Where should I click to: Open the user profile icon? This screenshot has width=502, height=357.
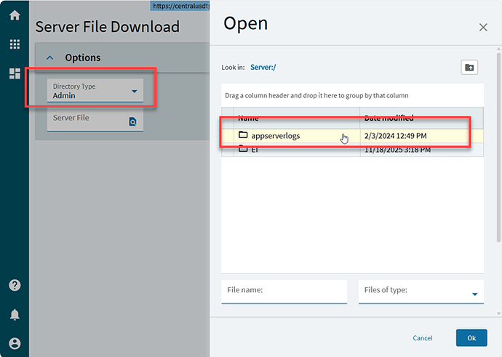15,343
